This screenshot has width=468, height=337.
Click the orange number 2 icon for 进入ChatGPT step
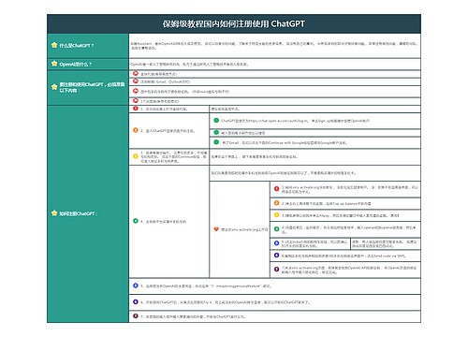coord(136,130)
